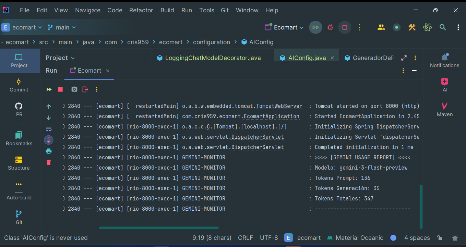Open the ecomart project widget dropdown

22,27
